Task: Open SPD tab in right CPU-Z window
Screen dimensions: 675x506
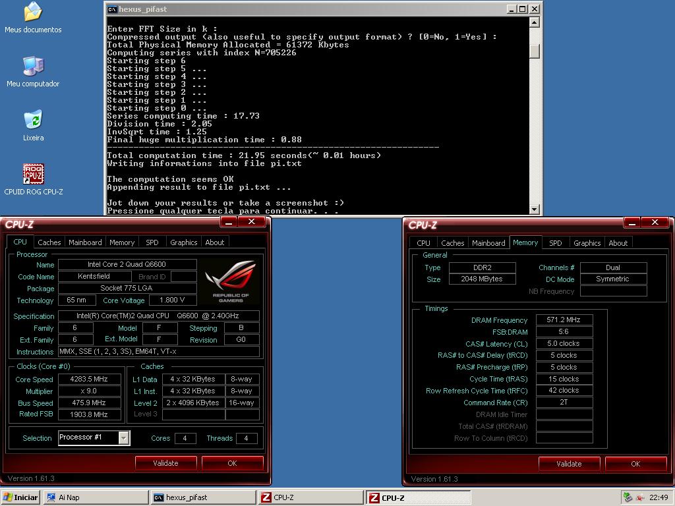Action: [555, 243]
